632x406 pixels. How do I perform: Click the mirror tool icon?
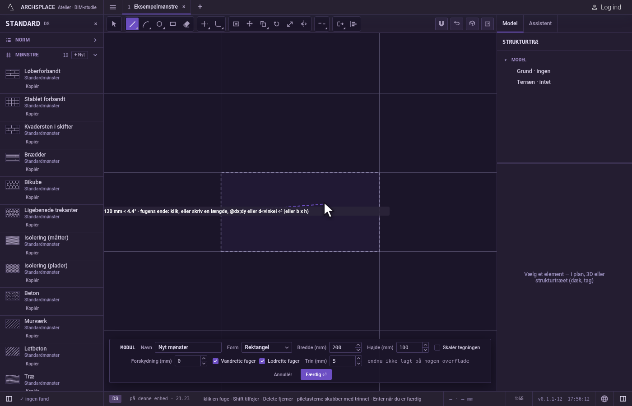coord(304,24)
